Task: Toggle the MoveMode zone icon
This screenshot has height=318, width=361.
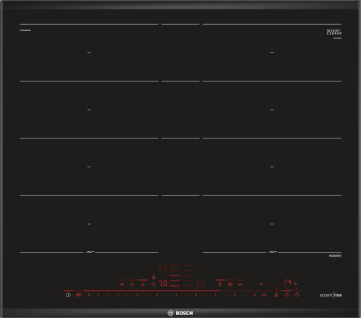Action: (230, 285)
